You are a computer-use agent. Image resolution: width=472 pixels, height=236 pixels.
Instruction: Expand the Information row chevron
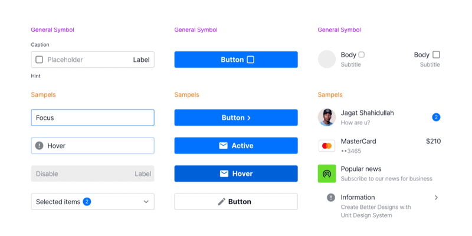tap(436, 198)
